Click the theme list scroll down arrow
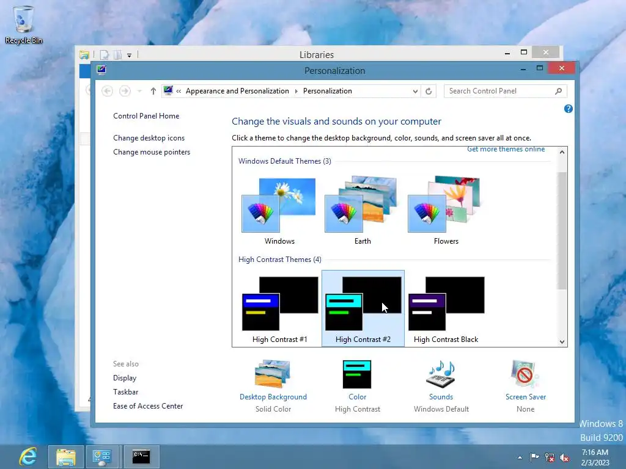Viewport: 626px width, 469px height. click(x=562, y=342)
